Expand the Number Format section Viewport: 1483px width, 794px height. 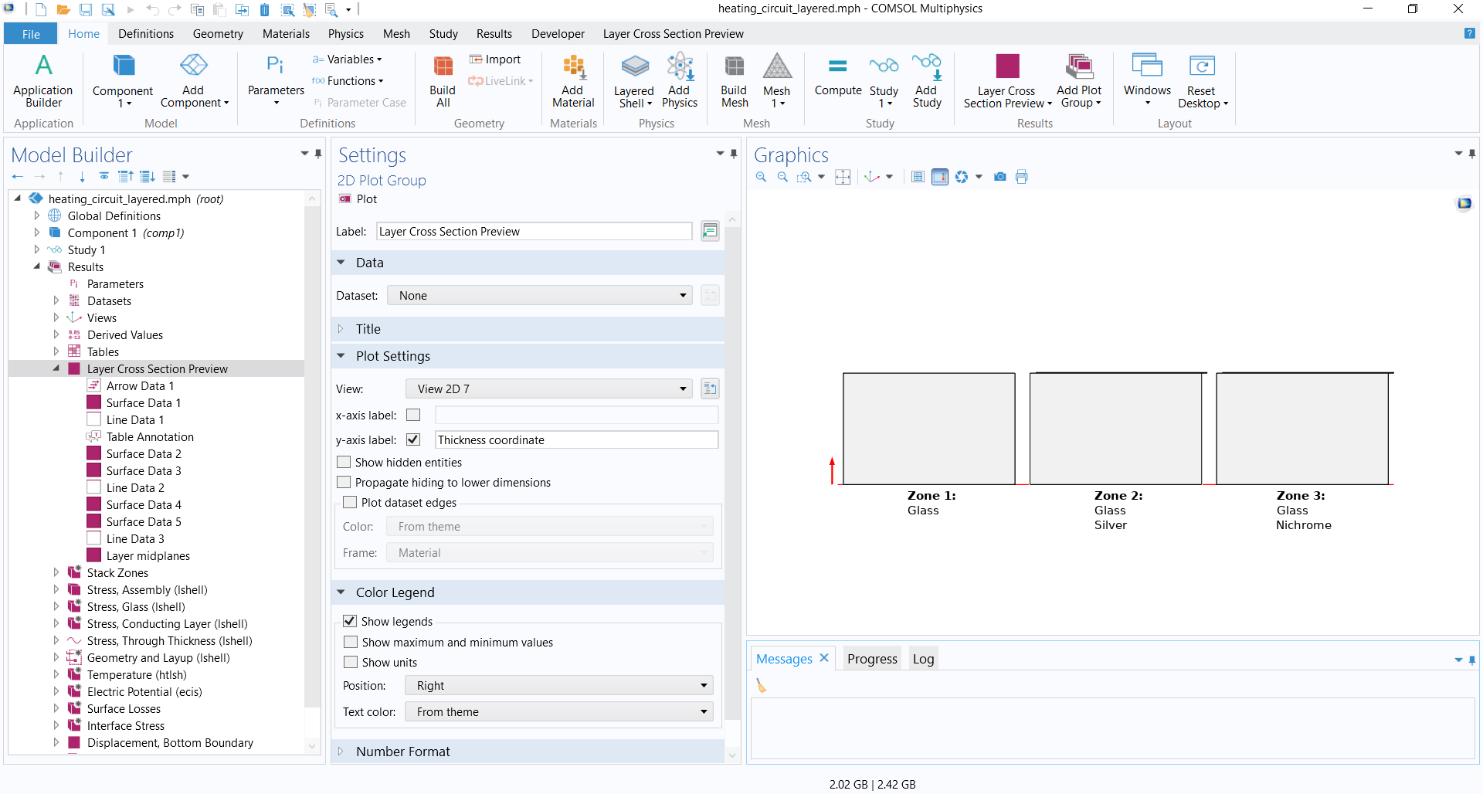(x=402, y=752)
